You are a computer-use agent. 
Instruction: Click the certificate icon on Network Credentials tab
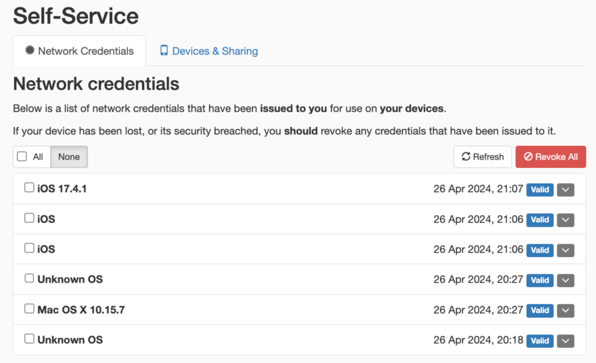tap(30, 51)
